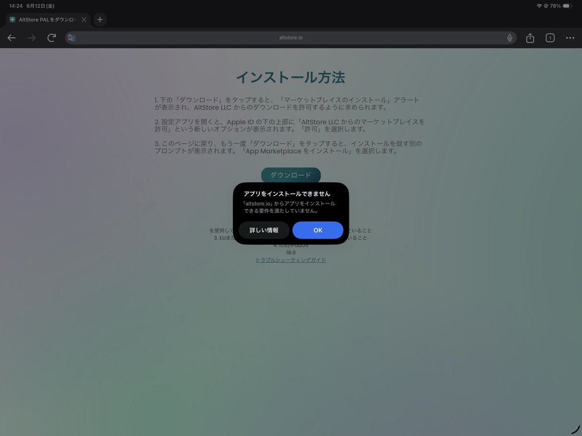
Task: Tap the Wi-Fi status icon
Action: [x=539, y=6]
